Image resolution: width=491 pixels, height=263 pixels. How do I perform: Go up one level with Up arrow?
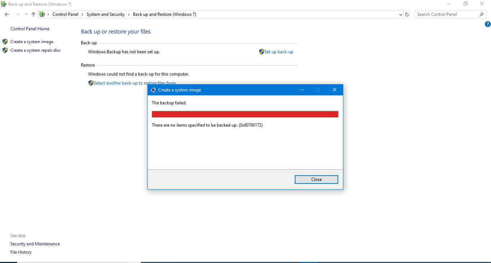(33, 14)
